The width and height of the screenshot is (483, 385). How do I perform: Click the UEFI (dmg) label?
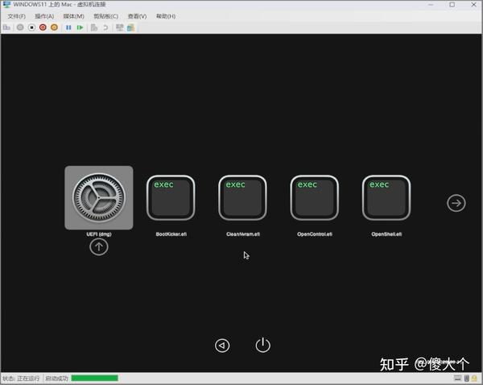pyautogui.click(x=99, y=234)
